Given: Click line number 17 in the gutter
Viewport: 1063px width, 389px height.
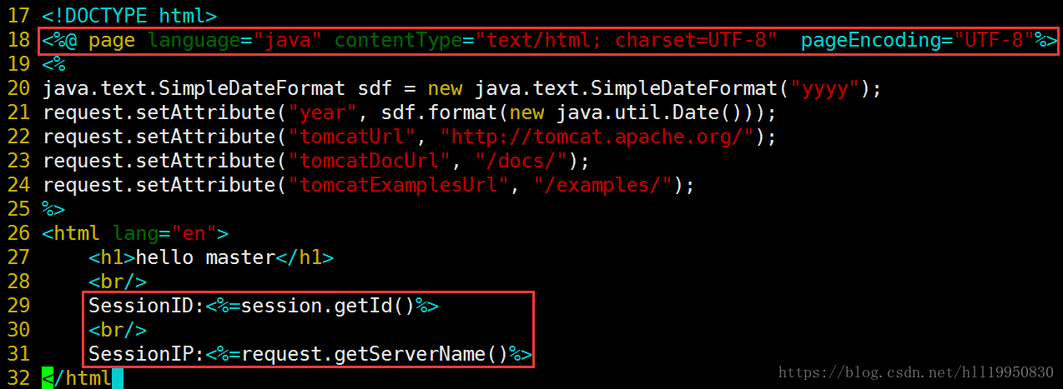Looking at the screenshot, I should point(18,16).
